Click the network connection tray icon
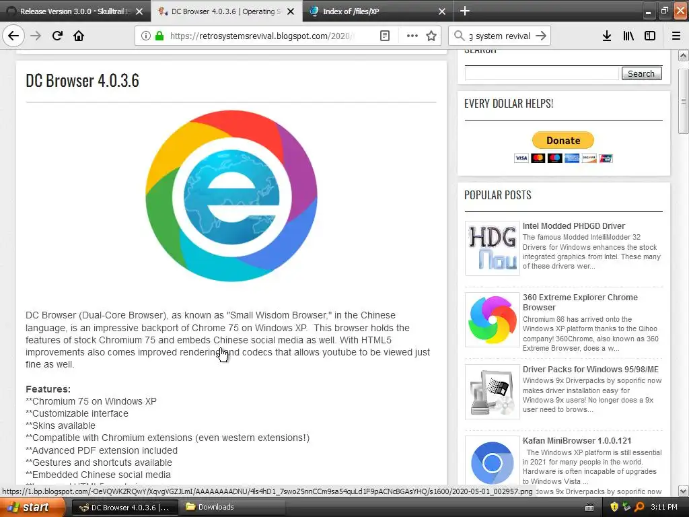The image size is (689, 517). 626,507
